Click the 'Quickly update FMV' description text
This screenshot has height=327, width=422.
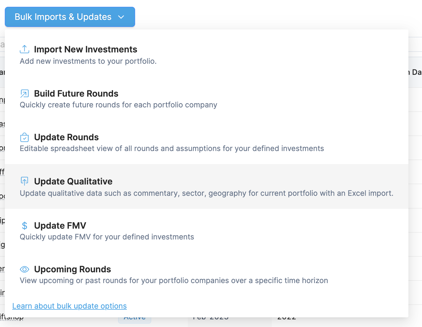click(x=107, y=237)
